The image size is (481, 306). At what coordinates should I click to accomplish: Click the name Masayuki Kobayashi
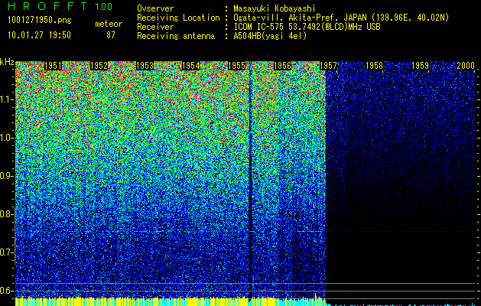click(275, 8)
